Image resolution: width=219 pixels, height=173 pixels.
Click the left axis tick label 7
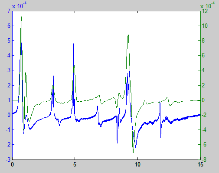click(9, 11)
